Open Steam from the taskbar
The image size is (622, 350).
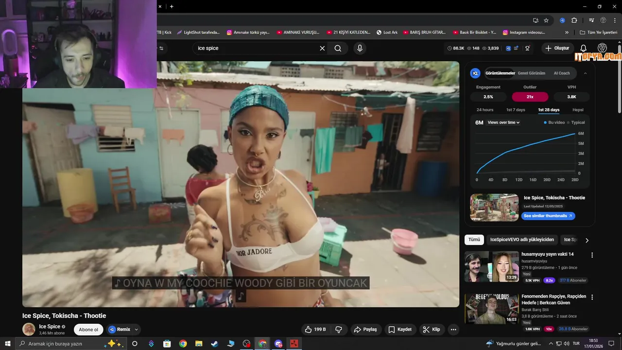214,344
